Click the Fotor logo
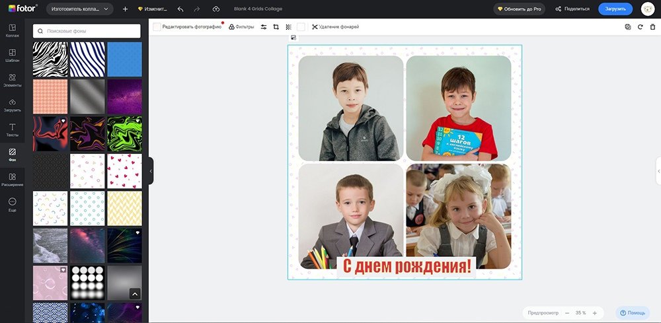 (x=22, y=9)
